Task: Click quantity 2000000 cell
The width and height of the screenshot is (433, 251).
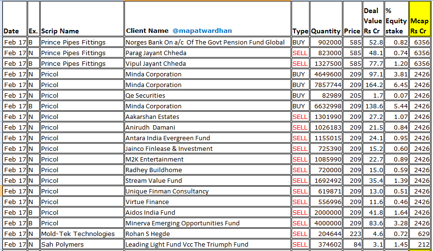Action: pos(326,213)
